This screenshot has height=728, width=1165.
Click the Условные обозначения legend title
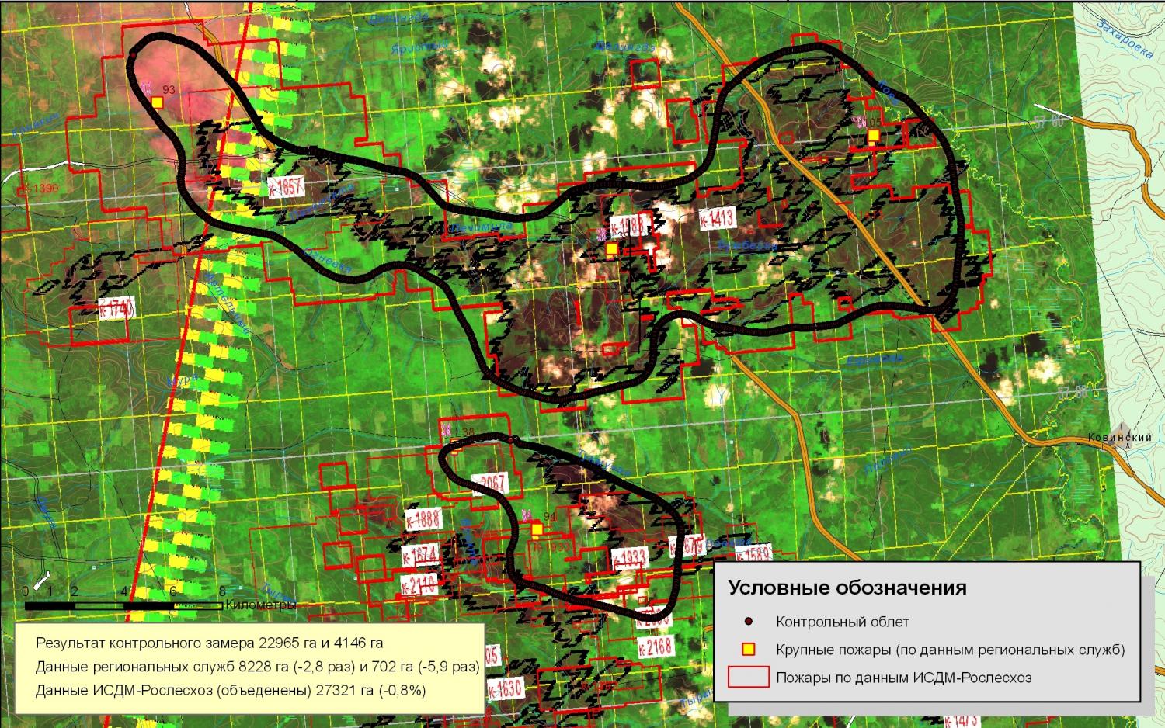(x=847, y=588)
